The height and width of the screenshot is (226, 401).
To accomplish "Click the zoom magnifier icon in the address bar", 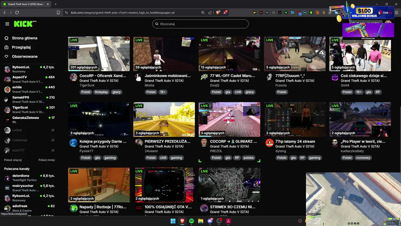I will click(203, 13).
